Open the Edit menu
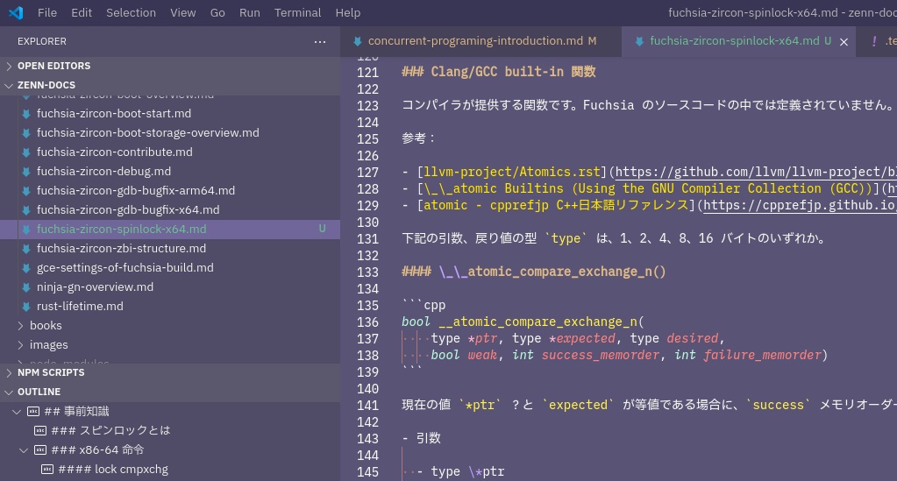The height and width of the screenshot is (481, 897). [x=82, y=12]
